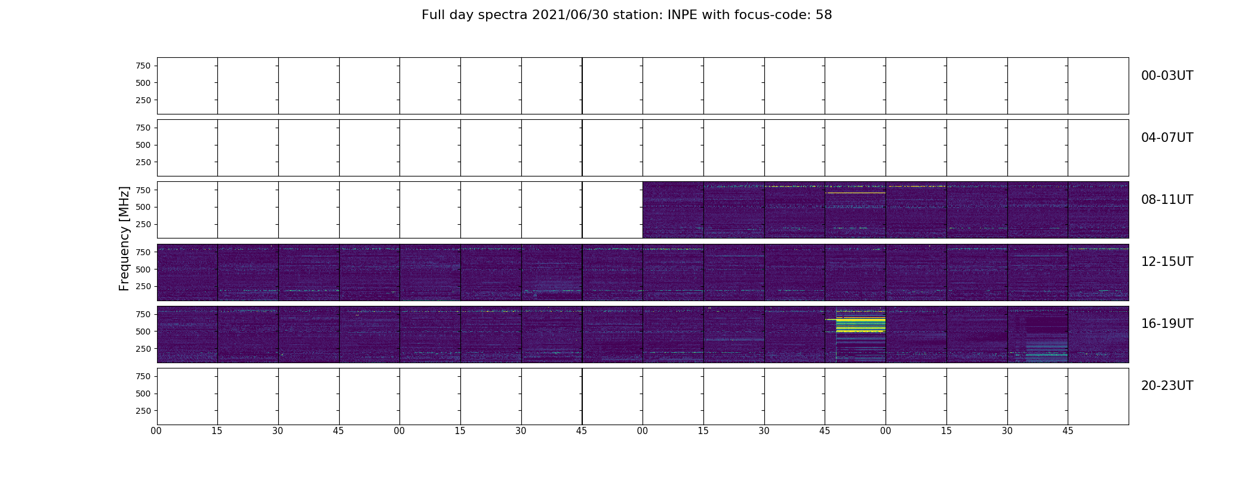Click the 250 tick in the 08-11UT row

tap(143, 224)
